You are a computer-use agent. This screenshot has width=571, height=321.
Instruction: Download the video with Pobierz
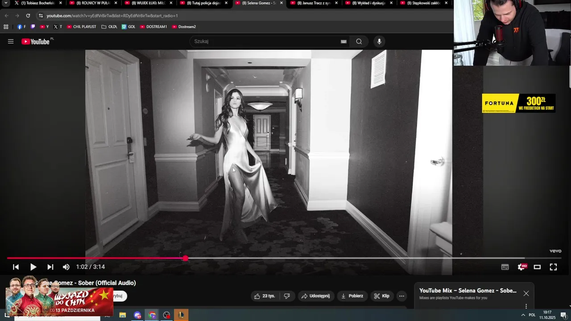point(352,296)
